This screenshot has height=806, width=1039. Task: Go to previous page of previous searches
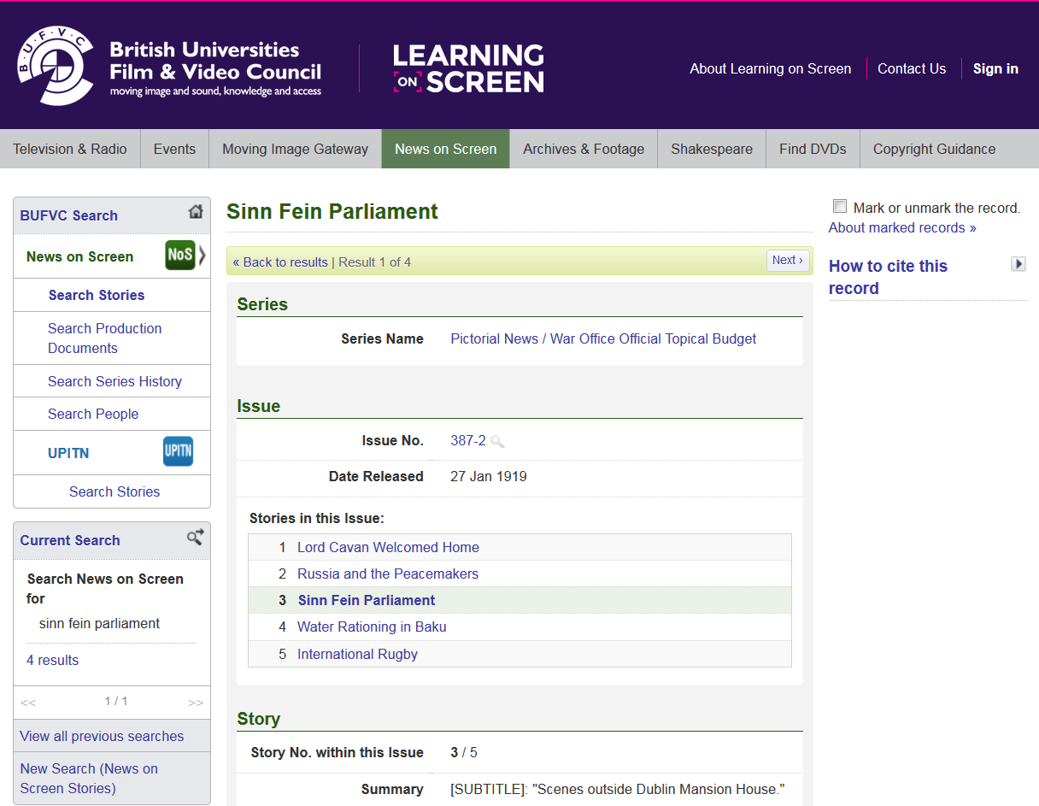pos(28,703)
